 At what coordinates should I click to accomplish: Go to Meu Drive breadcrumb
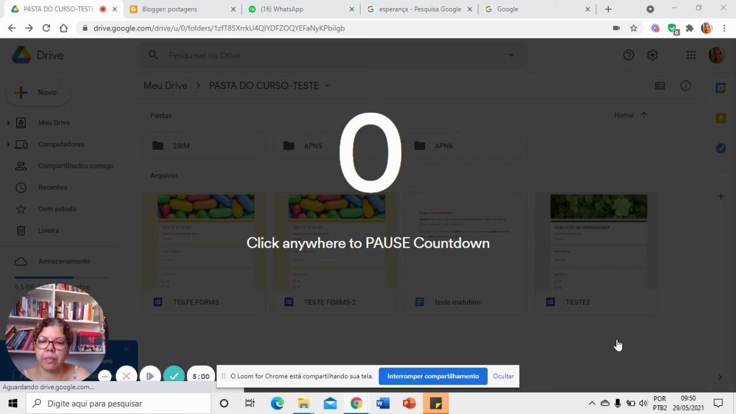(165, 86)
